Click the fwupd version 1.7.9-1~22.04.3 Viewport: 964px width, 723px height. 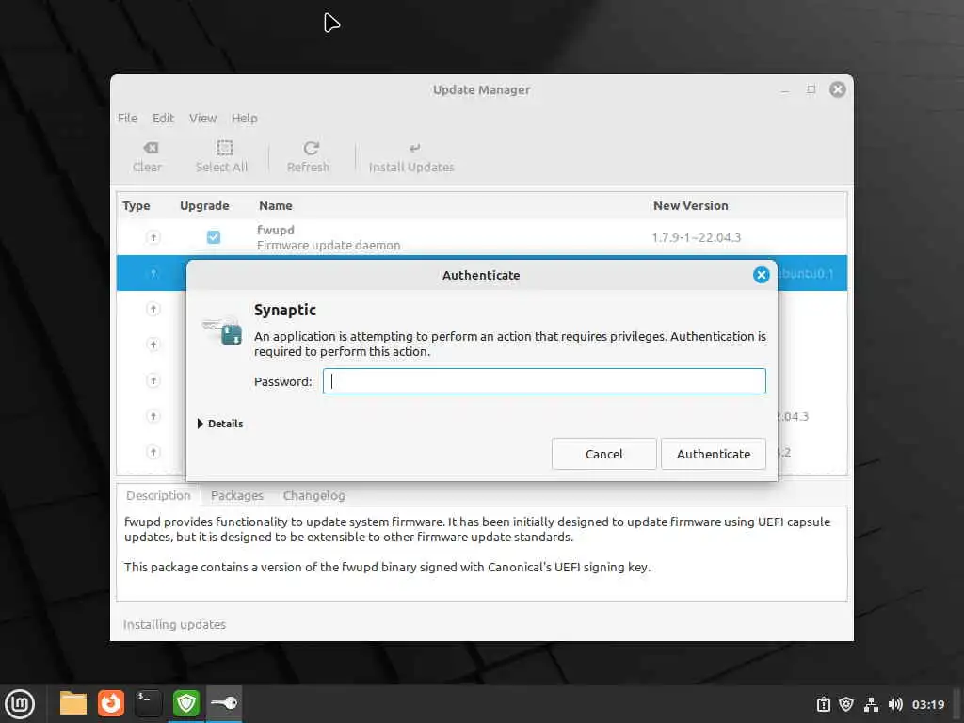click(x=696, y=237)
